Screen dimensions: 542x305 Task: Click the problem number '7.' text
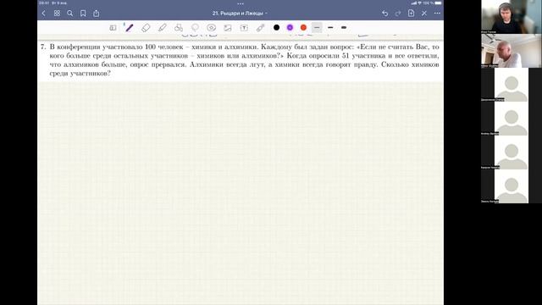pyautogui.click(x=43, y=47)
